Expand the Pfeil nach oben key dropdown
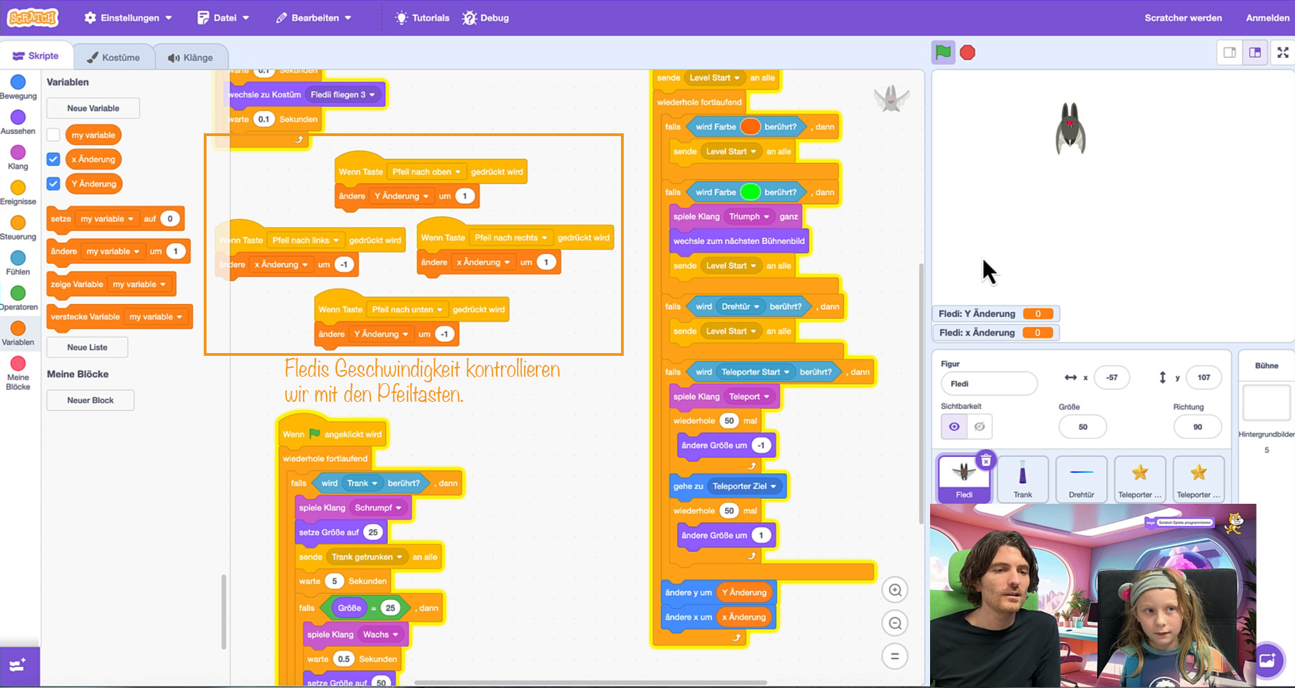The height and width of the screenshot is (688, 1295). [458, 172]
